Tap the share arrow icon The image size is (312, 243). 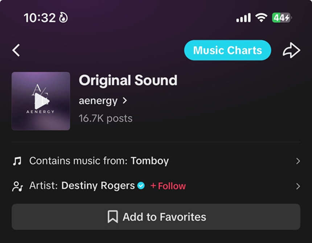coord(291,50)
